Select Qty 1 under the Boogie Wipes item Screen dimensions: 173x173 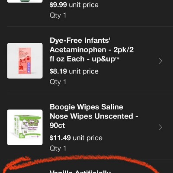(x=58, y=148)
